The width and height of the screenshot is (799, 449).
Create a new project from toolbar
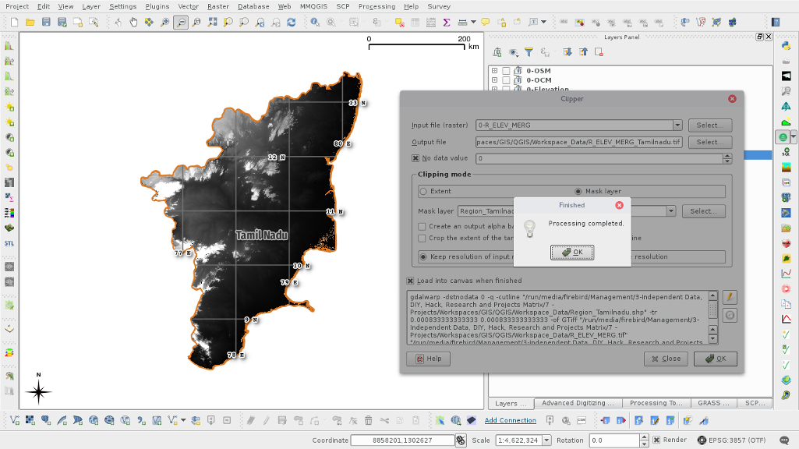coord(14,22)
